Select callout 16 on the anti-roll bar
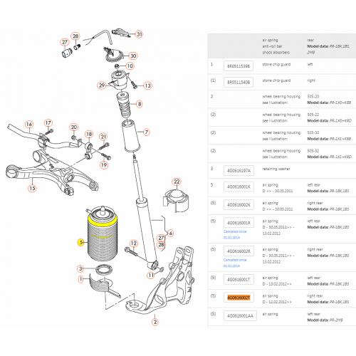Image resolution: width=356 pixels, height=356 pixels. [29, 124]
